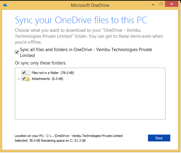This screenshot has width=181, height=153.
Task: Click the Next button
Action: pos(159,138)
